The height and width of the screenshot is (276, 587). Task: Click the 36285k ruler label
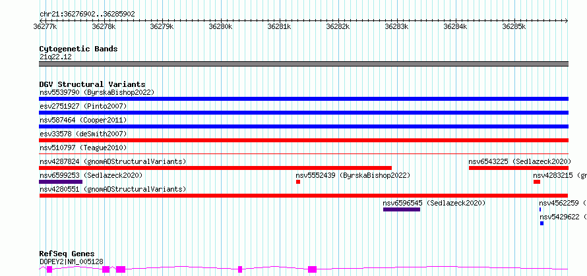514,26
